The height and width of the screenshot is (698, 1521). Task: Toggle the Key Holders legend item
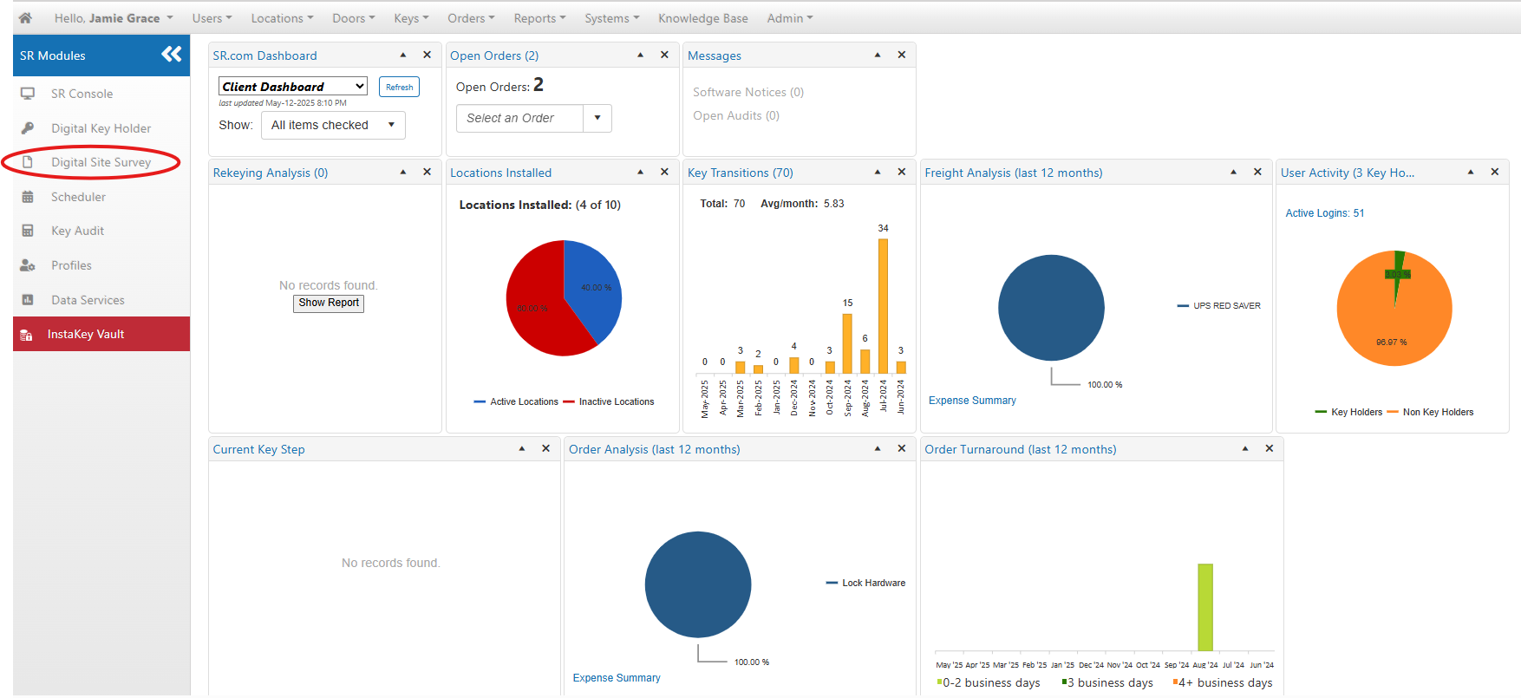(x=1348, y=413)
